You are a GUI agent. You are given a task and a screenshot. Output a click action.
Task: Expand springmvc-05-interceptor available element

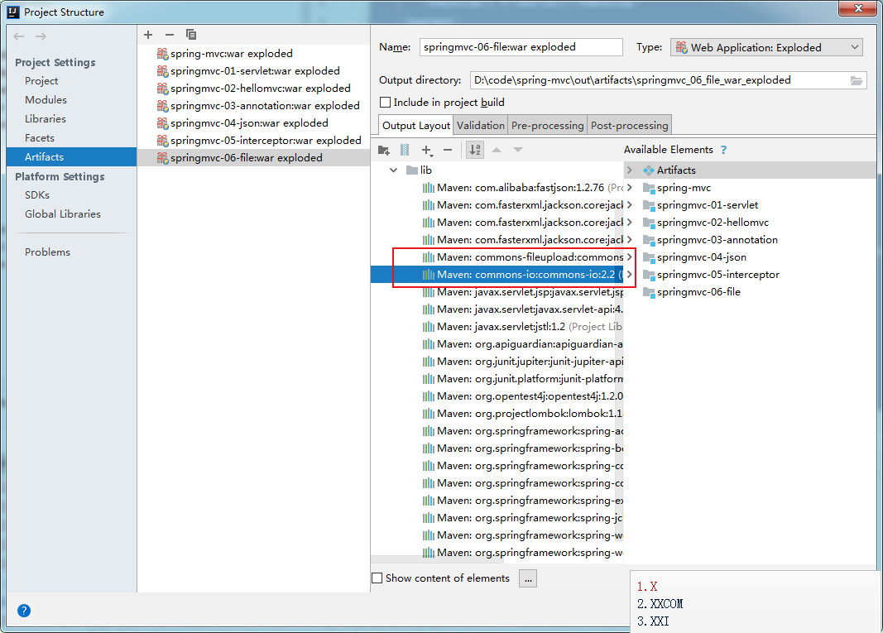tap(630, 275)
